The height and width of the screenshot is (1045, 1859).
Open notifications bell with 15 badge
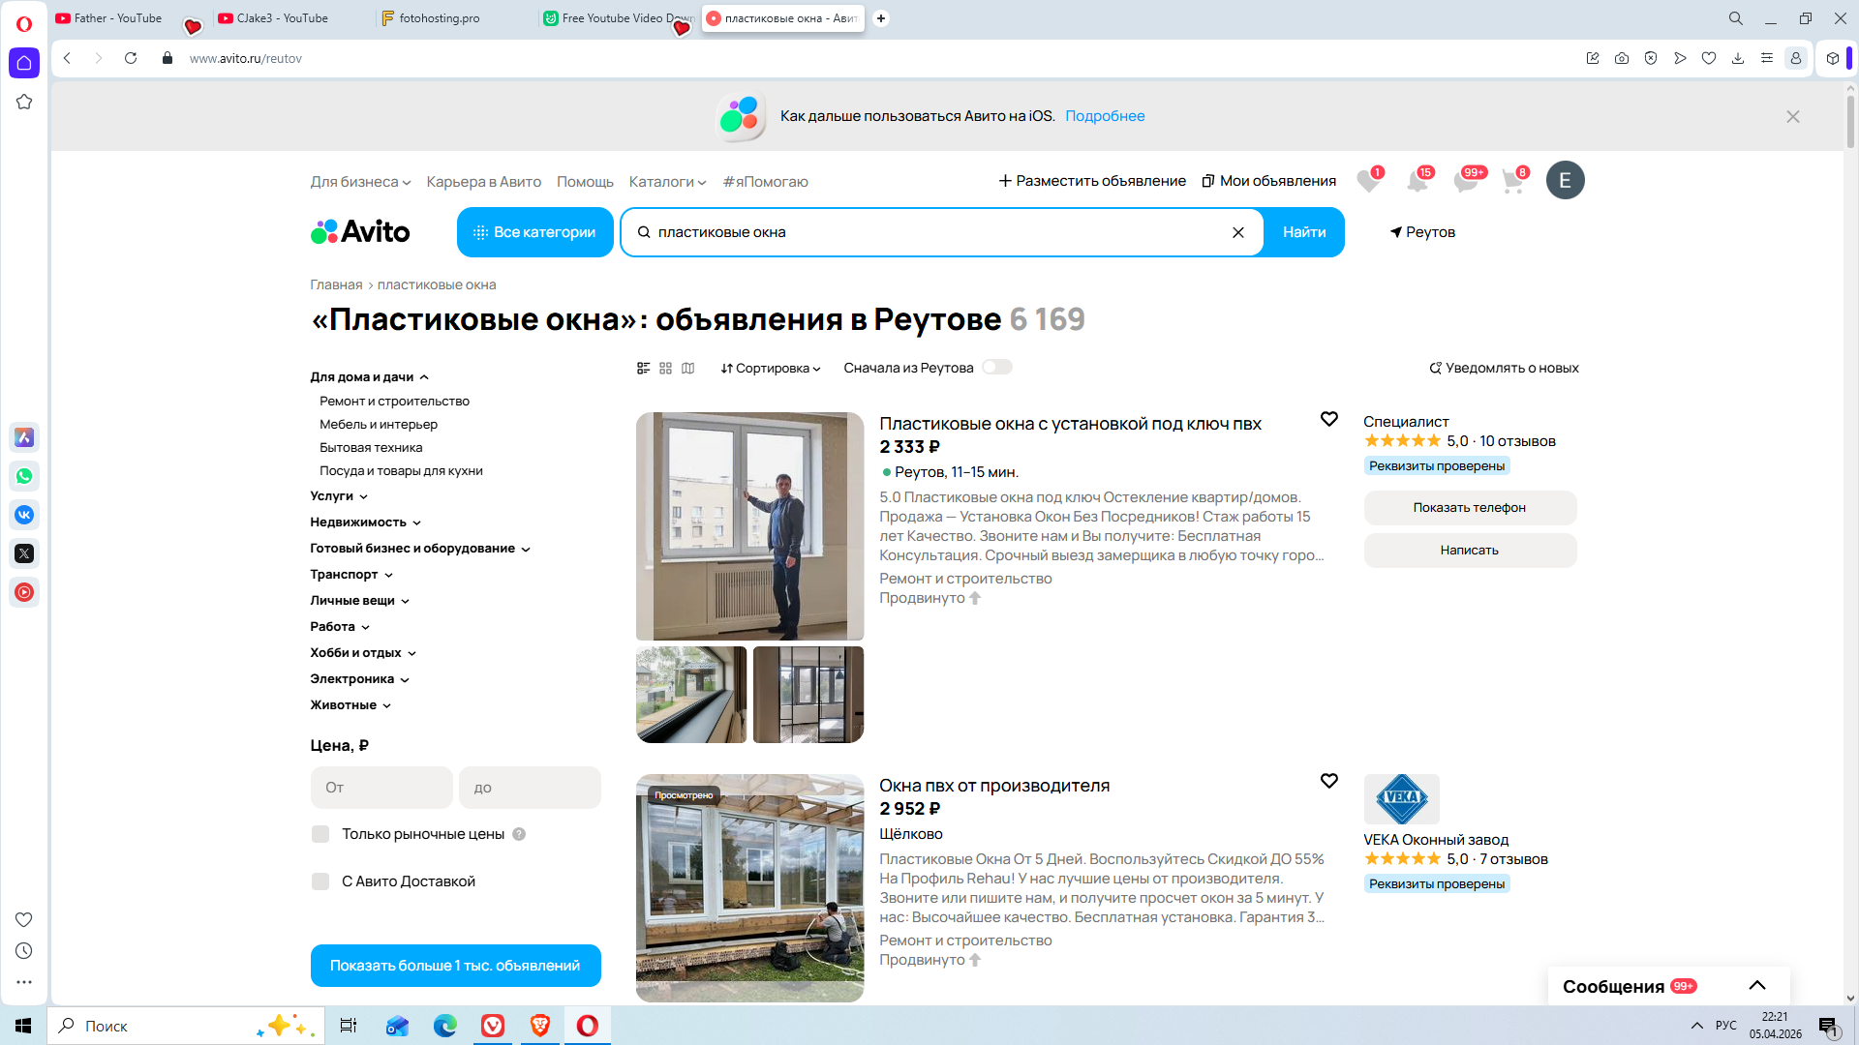[x=1417, y=181]
